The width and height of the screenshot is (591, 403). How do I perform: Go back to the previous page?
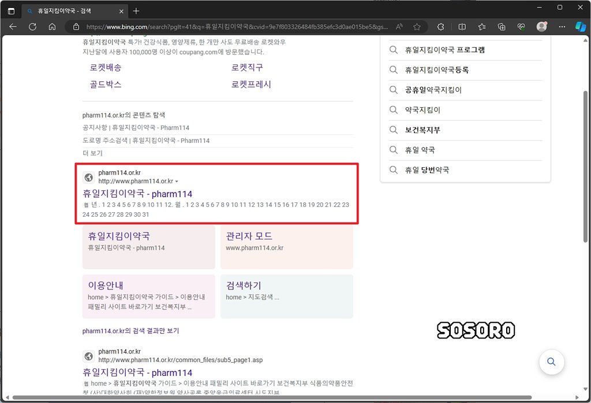13,27
